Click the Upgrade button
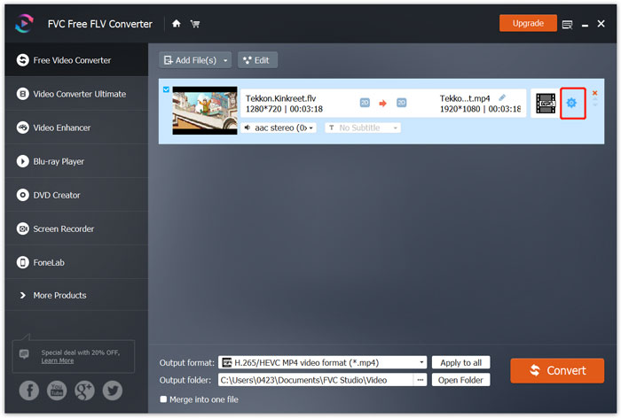This screenshot has width=621, height=418. pos(528,23)
